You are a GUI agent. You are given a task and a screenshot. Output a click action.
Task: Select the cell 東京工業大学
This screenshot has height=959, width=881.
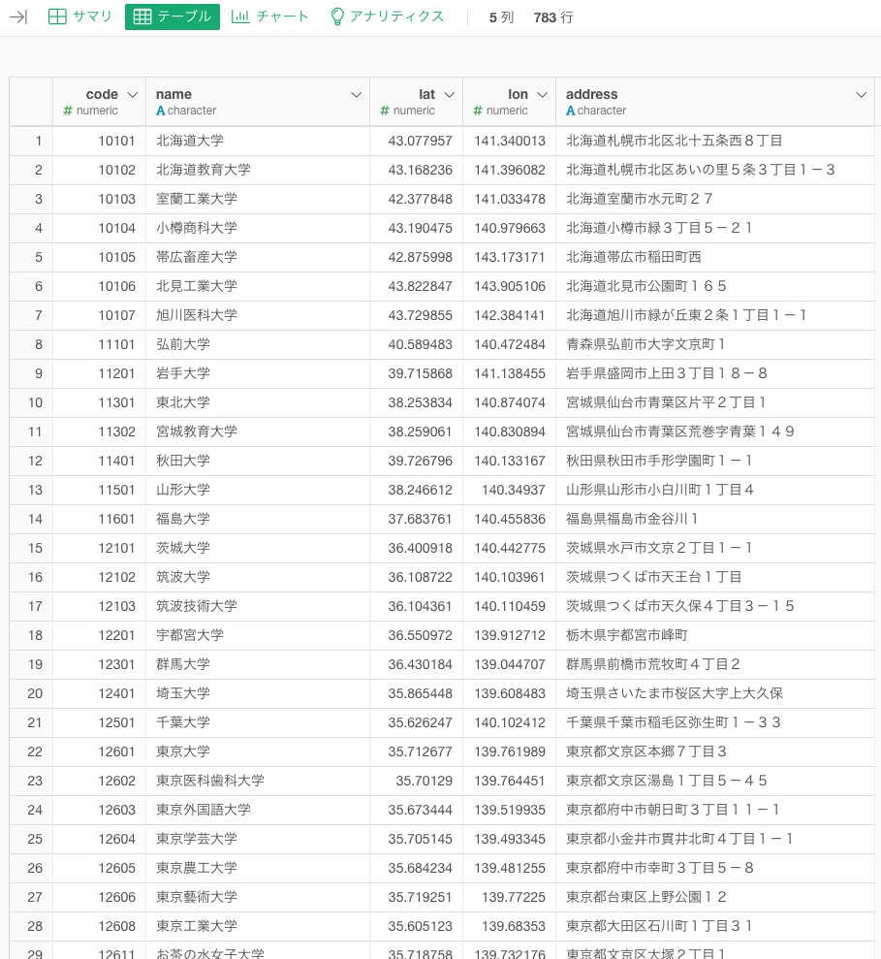point(258,926)
